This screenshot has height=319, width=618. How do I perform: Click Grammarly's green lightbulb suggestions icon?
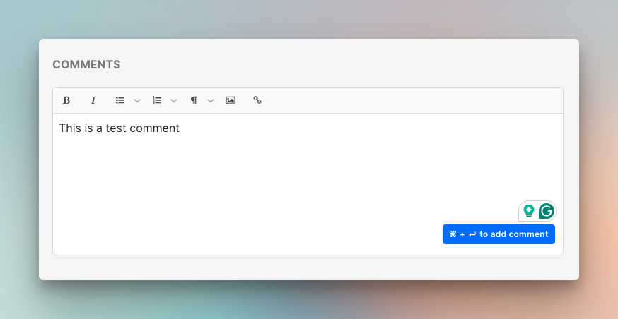pyautogui.click(x=529, y=211)
